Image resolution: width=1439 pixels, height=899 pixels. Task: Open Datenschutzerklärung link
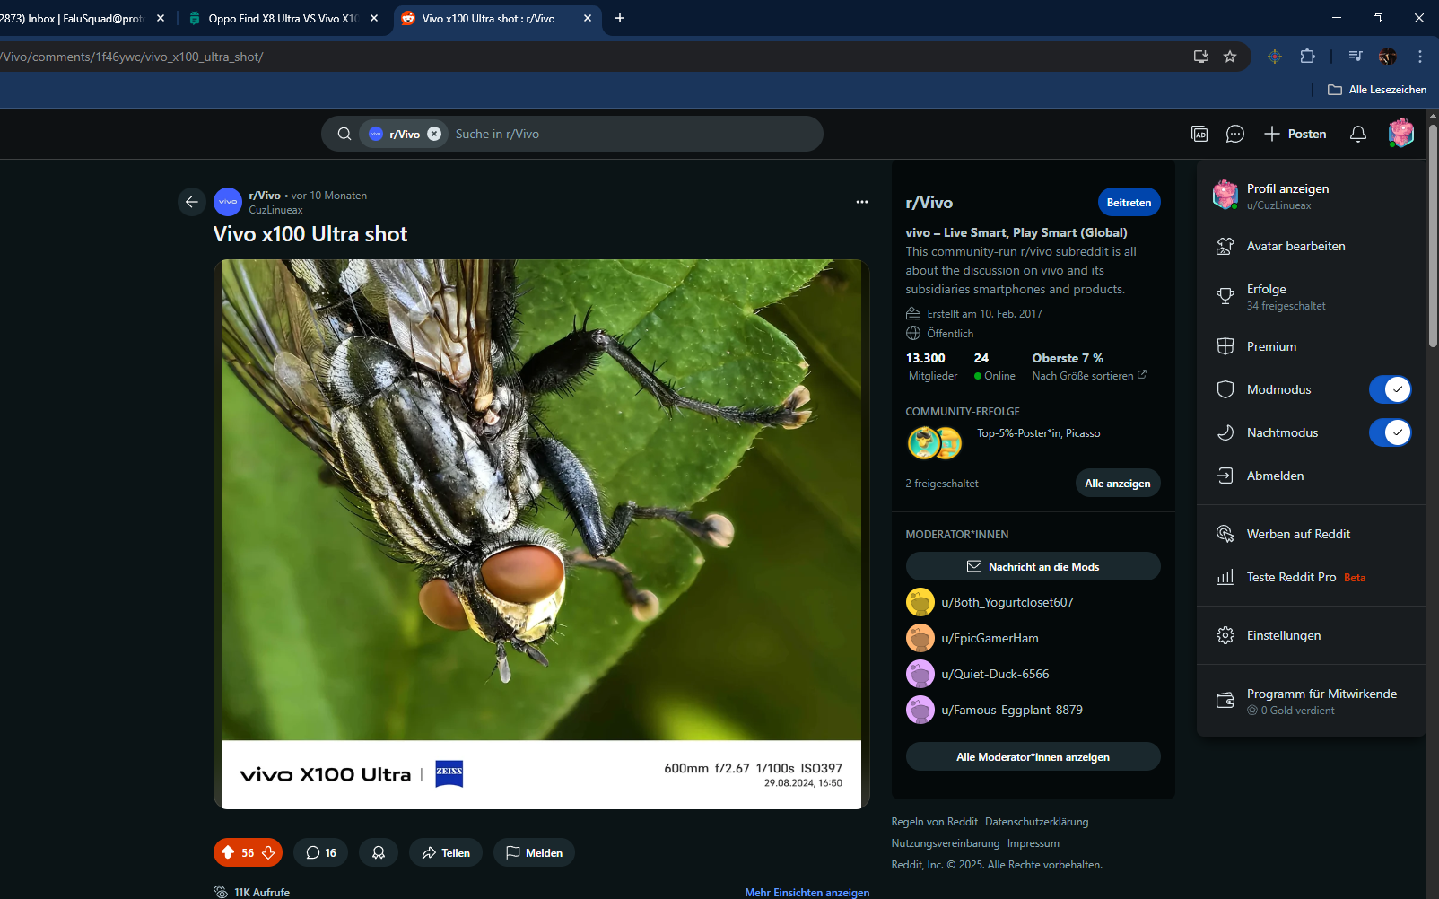pyautogui.click(x=1036, y=822)
